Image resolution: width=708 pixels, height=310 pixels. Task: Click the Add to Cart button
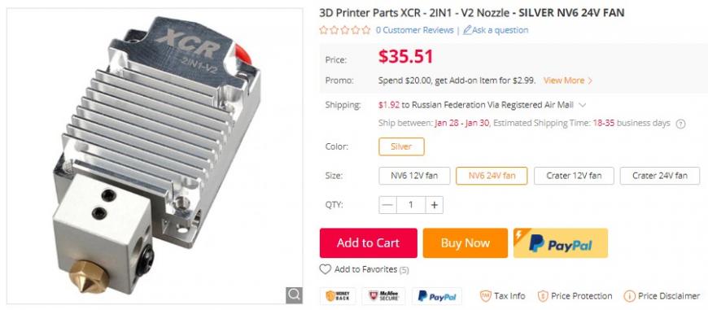[x=368, y=242]
